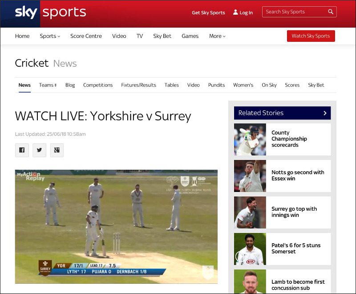
Task: Click the Surrey go top story thumbnail
Action: click(x=250, y=212)
